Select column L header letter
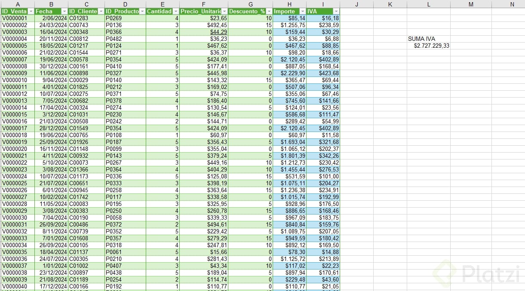This screenshot has height=291, width=525. pos(429,4)
